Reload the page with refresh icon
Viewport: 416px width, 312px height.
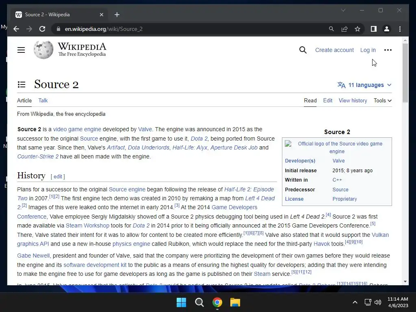42,29
